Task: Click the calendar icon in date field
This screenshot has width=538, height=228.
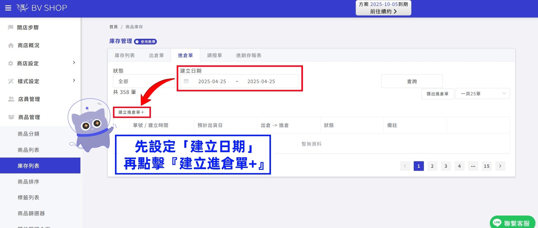Action: (186, 81)
